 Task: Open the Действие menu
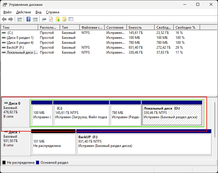click(23, 12)
